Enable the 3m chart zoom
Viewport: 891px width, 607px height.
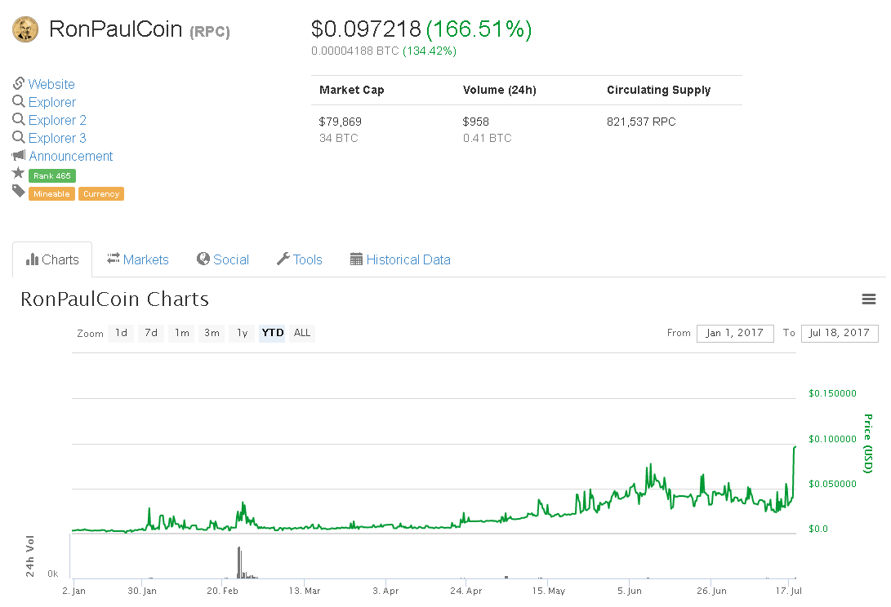click(x=212, y=333)
